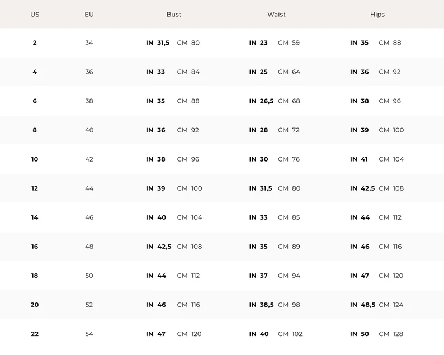Click hips CM 128 value

(x=391, y=334)
